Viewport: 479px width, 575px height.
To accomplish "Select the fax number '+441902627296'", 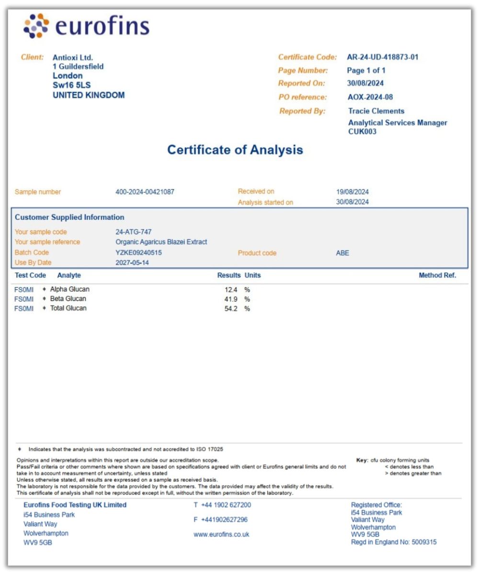I will (x=224, y=520).
